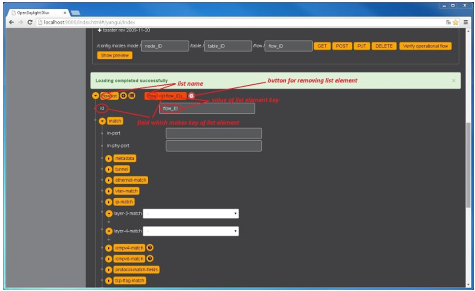Reload the page
475x291 pixels.
30,22
